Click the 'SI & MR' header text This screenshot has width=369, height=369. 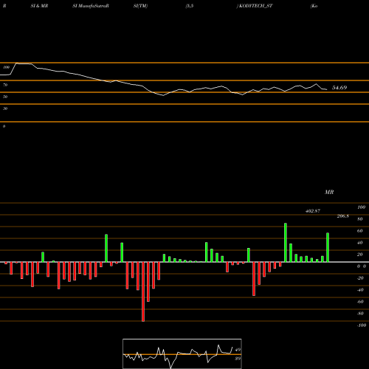(39, 6)
